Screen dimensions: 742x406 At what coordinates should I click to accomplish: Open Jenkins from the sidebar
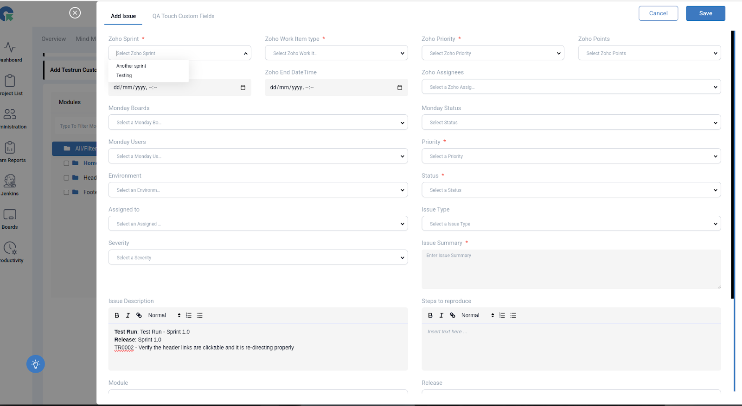point(10,185)
